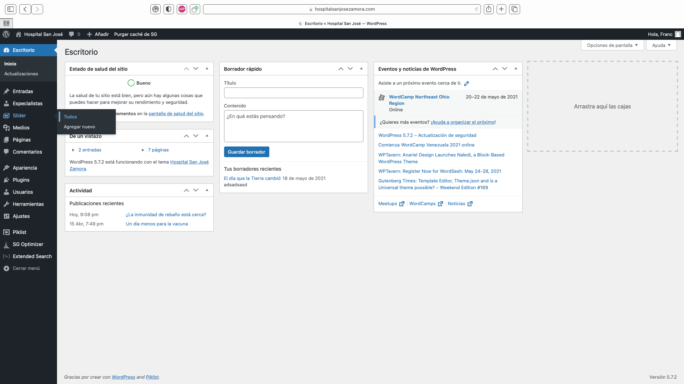The width and height of the screenshot is (684, 384).
Task: Toggle Estado de salud del sitio panel
Action: [207, 69]
